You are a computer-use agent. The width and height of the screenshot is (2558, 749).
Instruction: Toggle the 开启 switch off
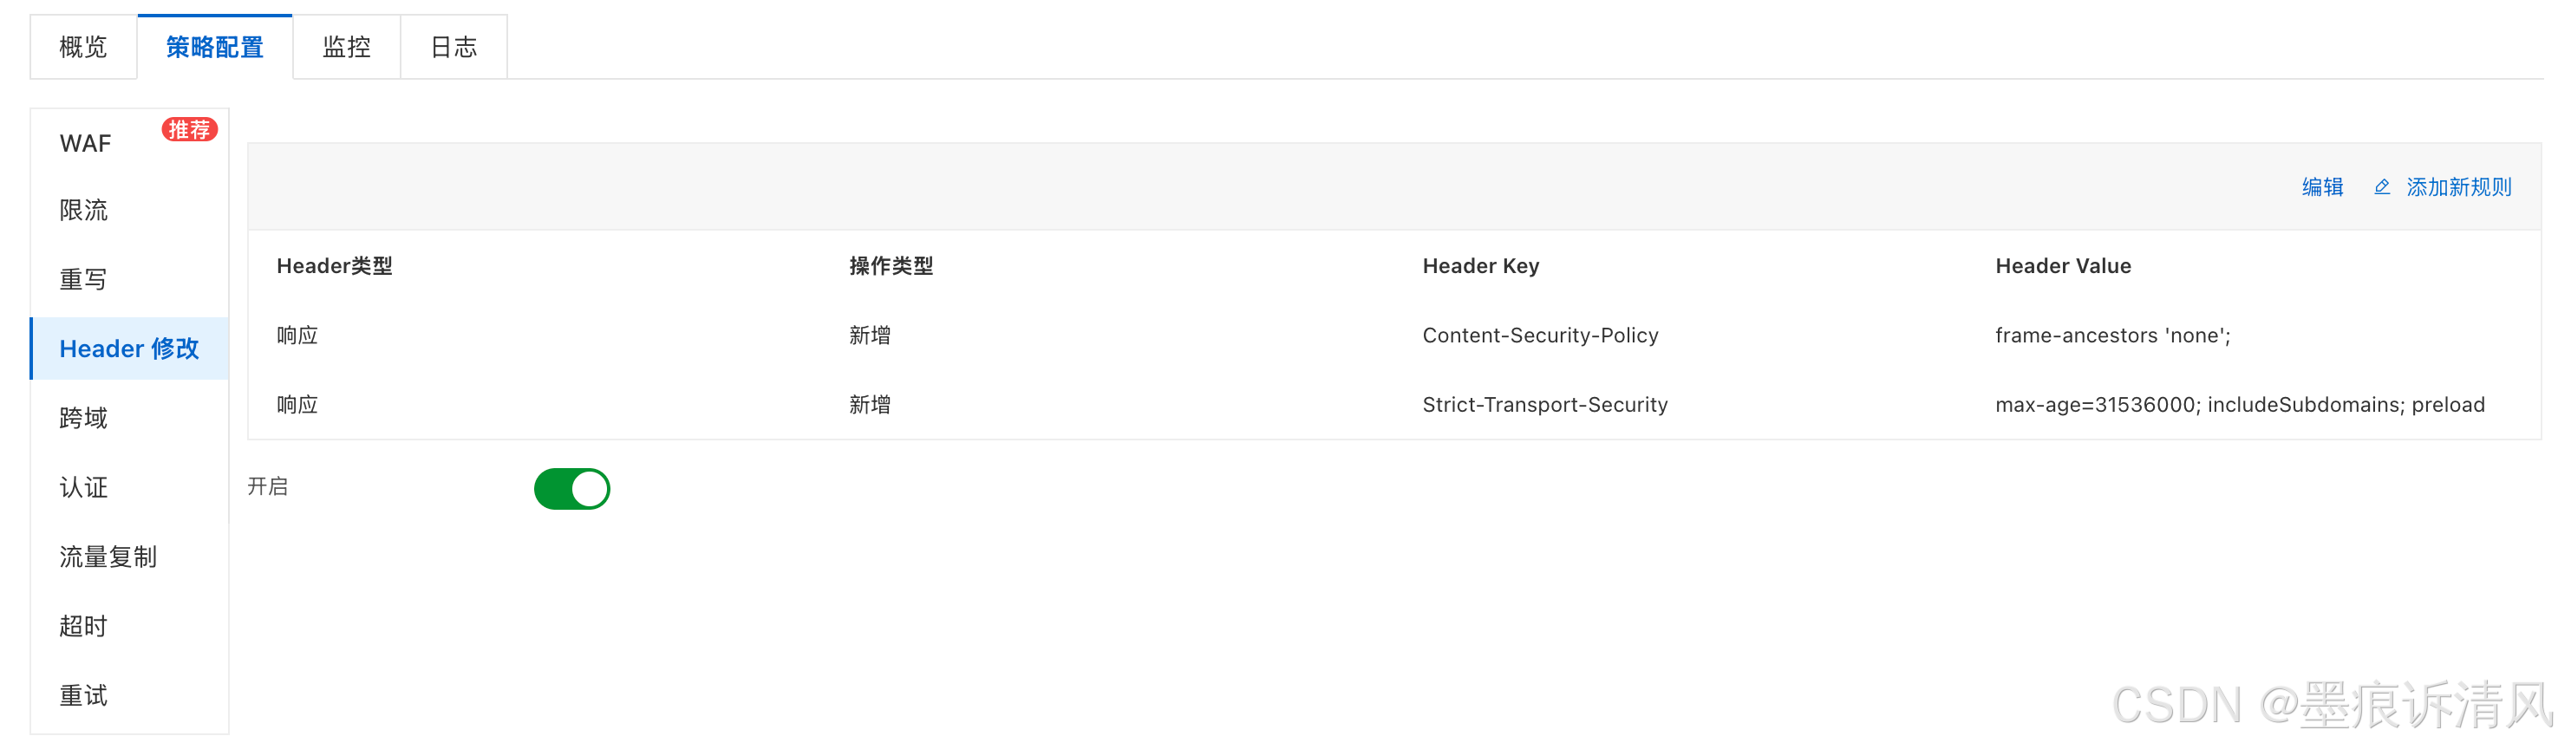click(572, 489)
